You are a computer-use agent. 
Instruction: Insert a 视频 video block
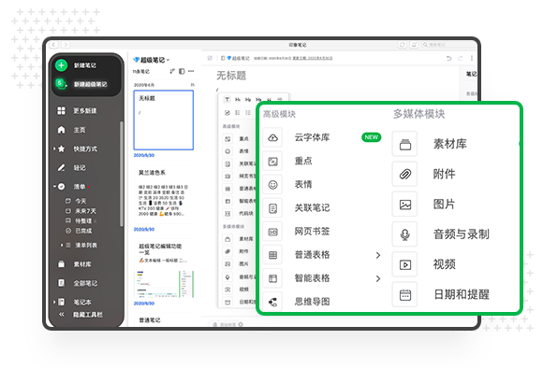[404, 264]
